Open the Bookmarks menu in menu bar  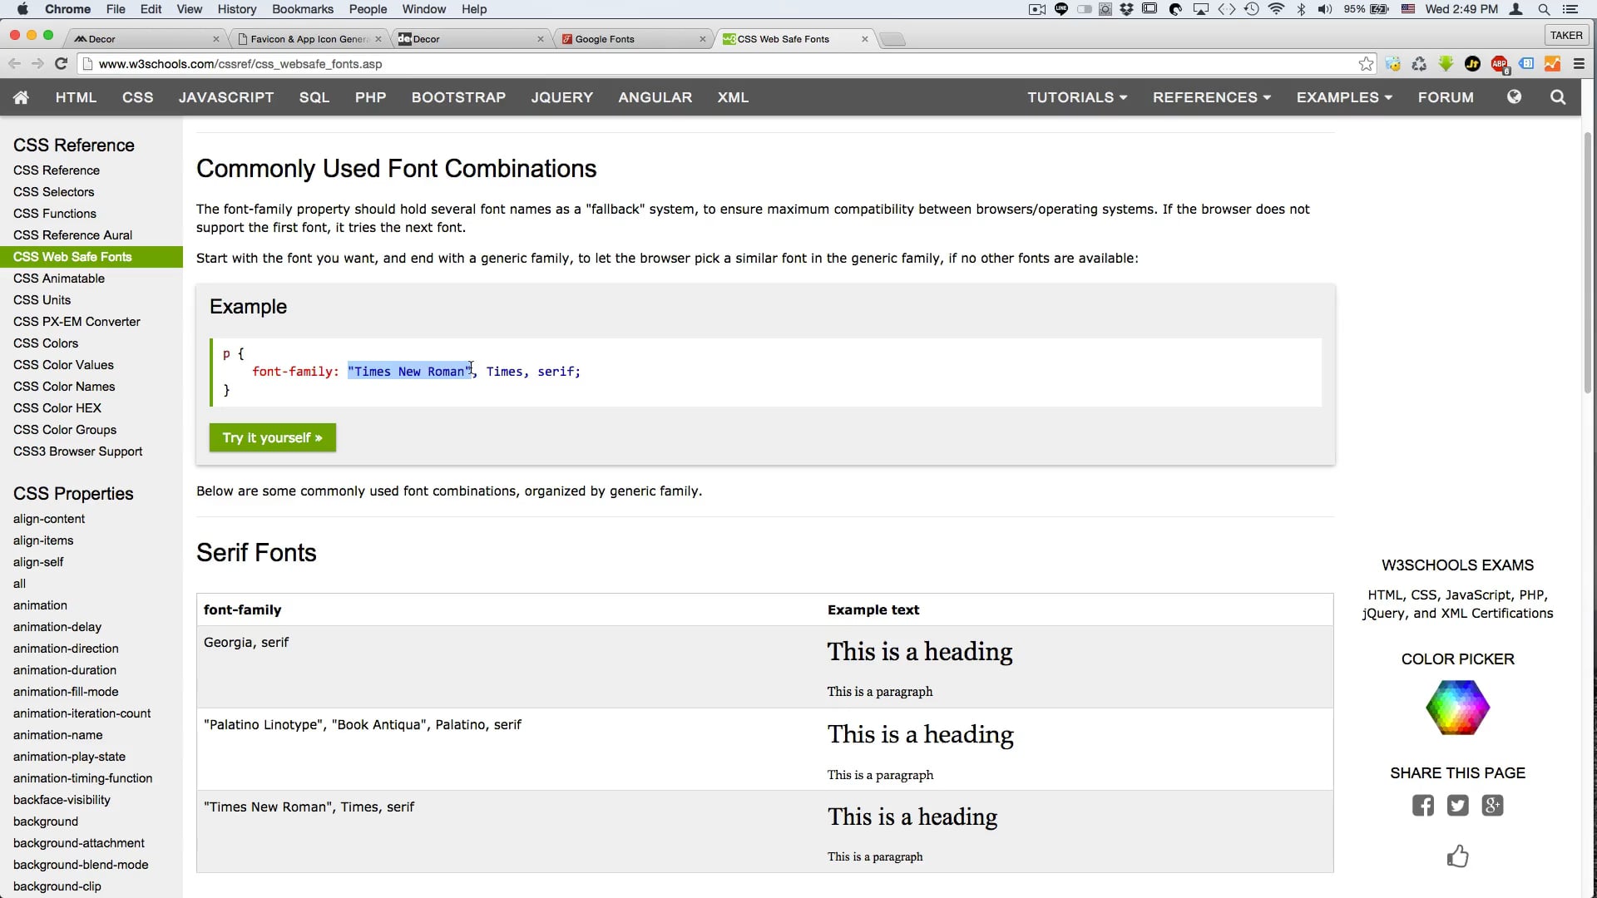303,9
